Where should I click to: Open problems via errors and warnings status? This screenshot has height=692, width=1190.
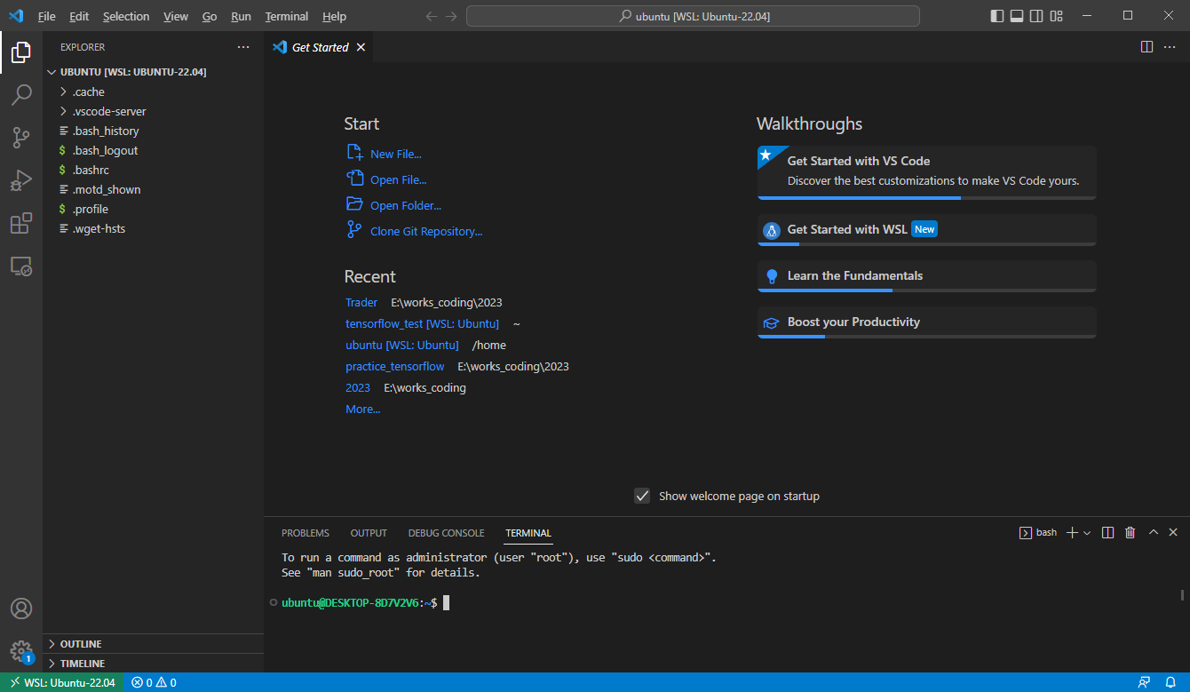pyautogui.click(x=154, y=682)
